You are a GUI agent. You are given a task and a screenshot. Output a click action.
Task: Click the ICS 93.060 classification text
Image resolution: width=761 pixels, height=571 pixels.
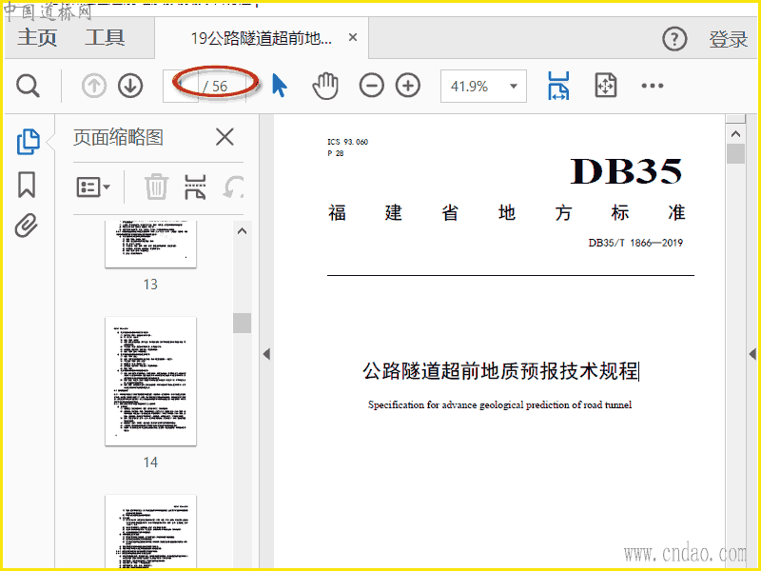347,142
